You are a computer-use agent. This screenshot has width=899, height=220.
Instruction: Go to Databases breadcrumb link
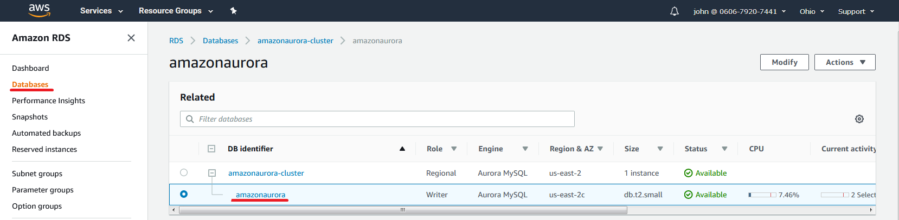220,41
